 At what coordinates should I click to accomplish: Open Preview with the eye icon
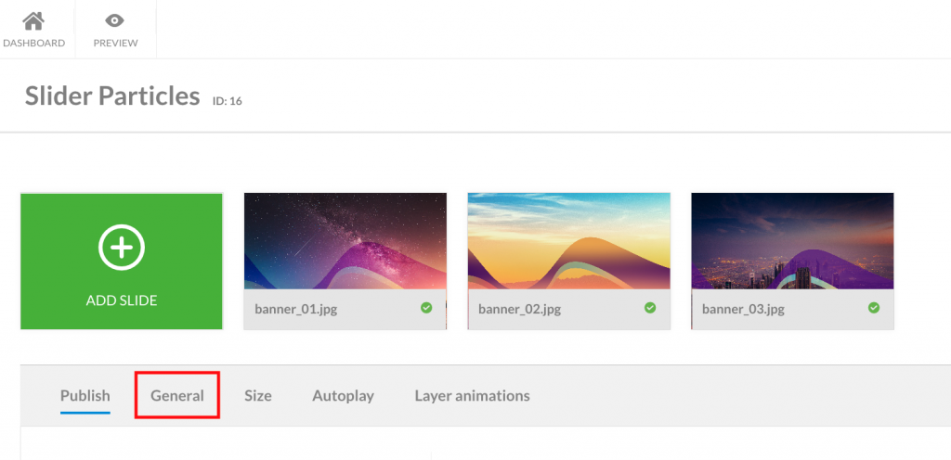[x=114, y=21]
